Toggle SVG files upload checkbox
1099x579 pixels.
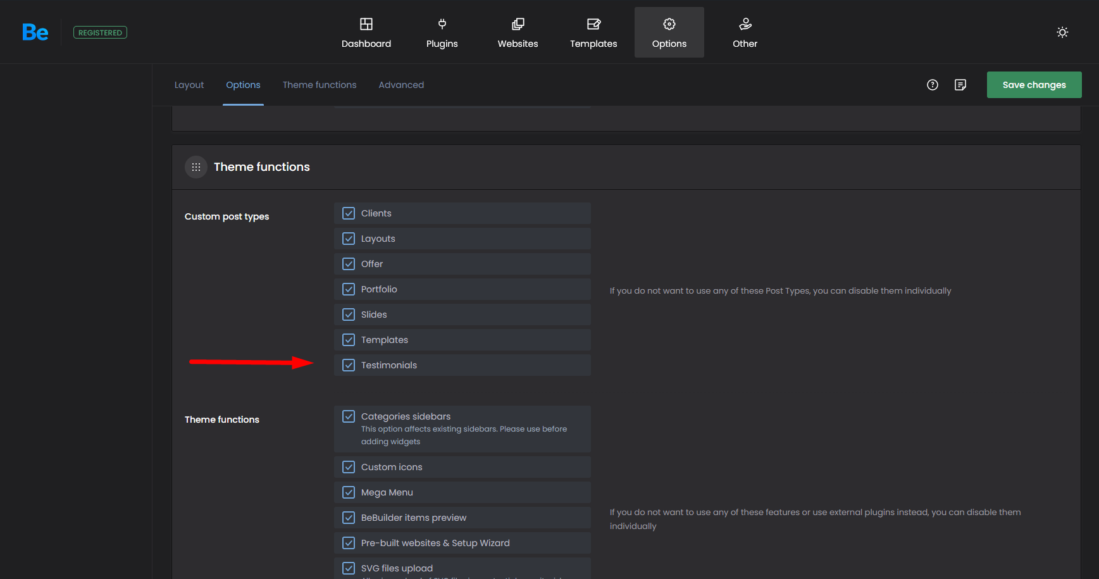click(x=349, y=568)
